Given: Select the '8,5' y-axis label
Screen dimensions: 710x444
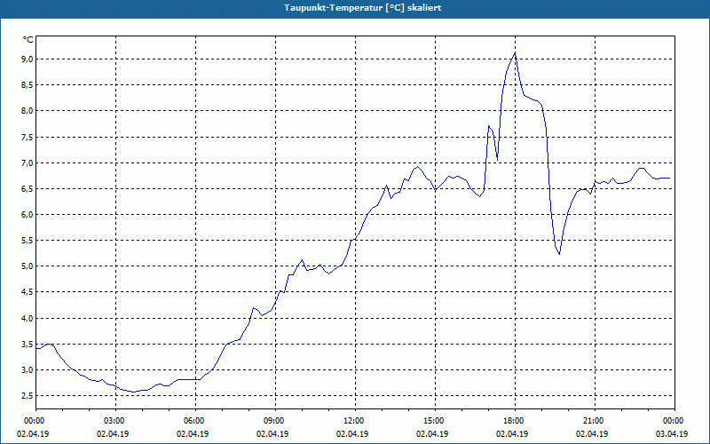Looking at the screenshot, I should (x=27, y=85).
